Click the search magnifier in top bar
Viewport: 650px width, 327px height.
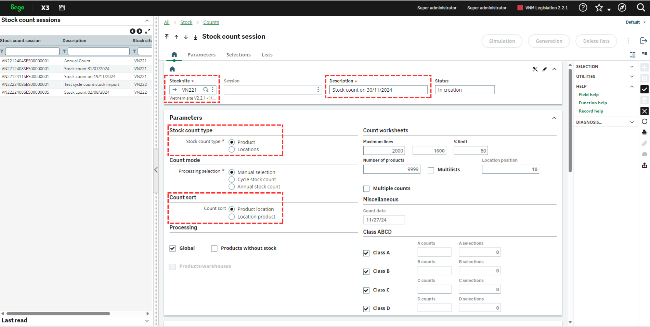(641, 8)
